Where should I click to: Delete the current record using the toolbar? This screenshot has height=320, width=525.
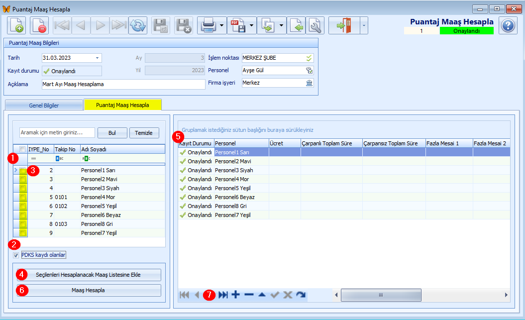[x=39, y=25]
